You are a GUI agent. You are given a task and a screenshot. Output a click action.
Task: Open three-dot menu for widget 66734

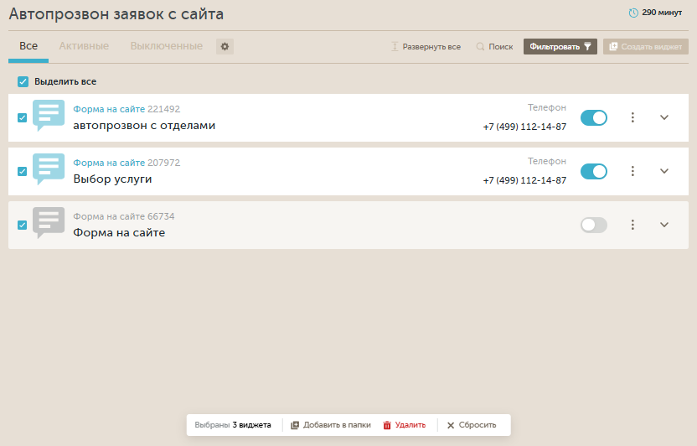(x=633, y=225)
